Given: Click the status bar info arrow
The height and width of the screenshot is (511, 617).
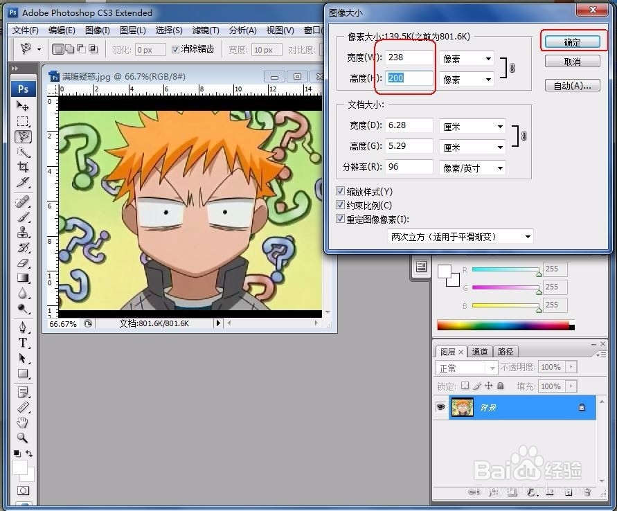Looking at the screenshot, I should coord(218,323).
